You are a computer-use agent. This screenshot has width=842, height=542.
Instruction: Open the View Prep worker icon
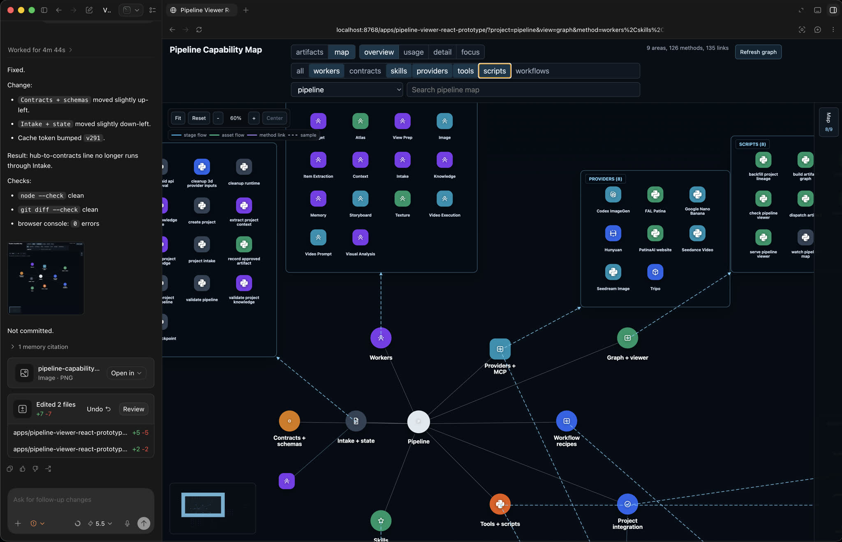point(402,121)
